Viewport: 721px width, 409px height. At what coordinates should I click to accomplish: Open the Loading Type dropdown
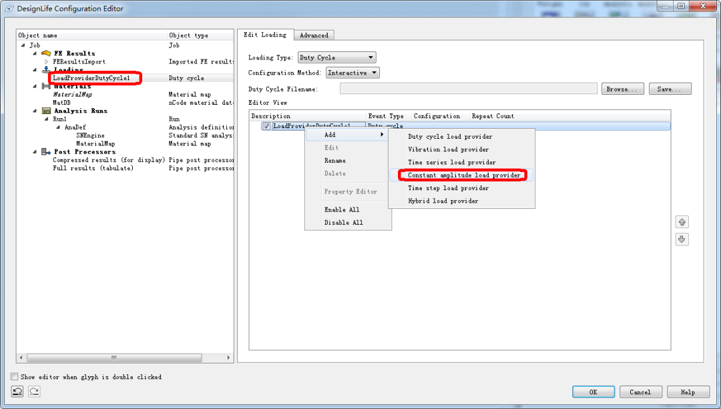[x=337, y=57]
